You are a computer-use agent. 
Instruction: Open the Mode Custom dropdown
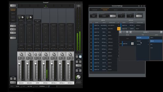pos(93,16)
